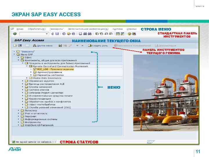
Task: Click the Create New Session icon
Action: pyautogui.click(x=118, y=34)
